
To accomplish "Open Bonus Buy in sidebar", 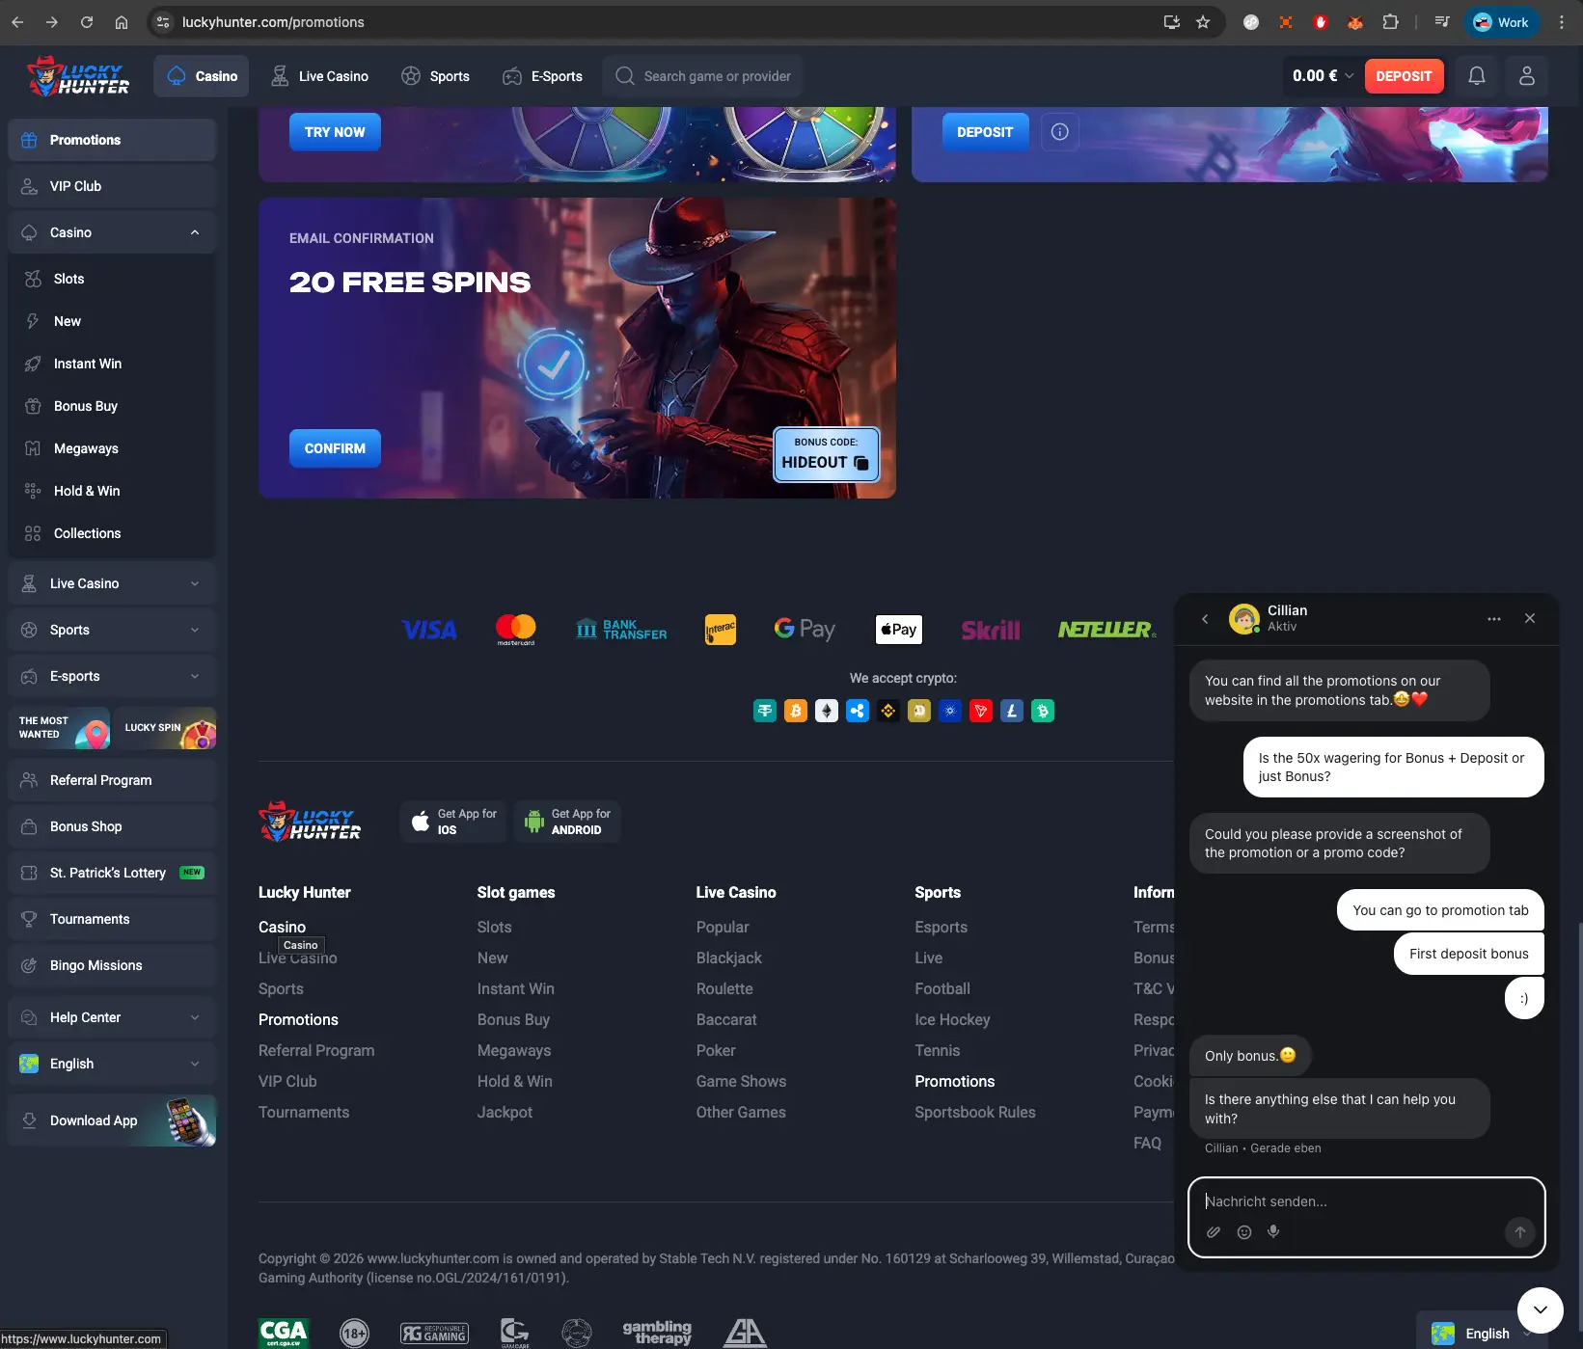I will (112, 406).
